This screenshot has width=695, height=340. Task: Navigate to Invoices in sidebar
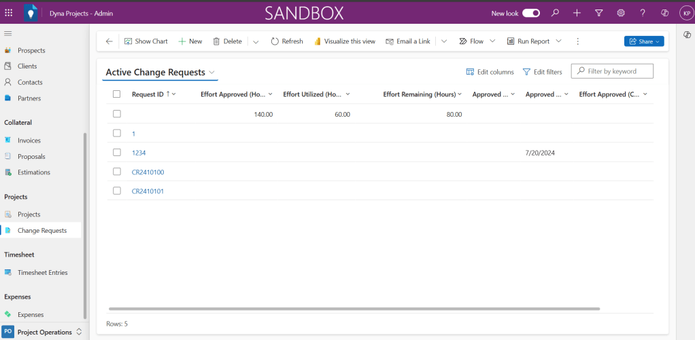pyautogui.click(x=29, y=140)
